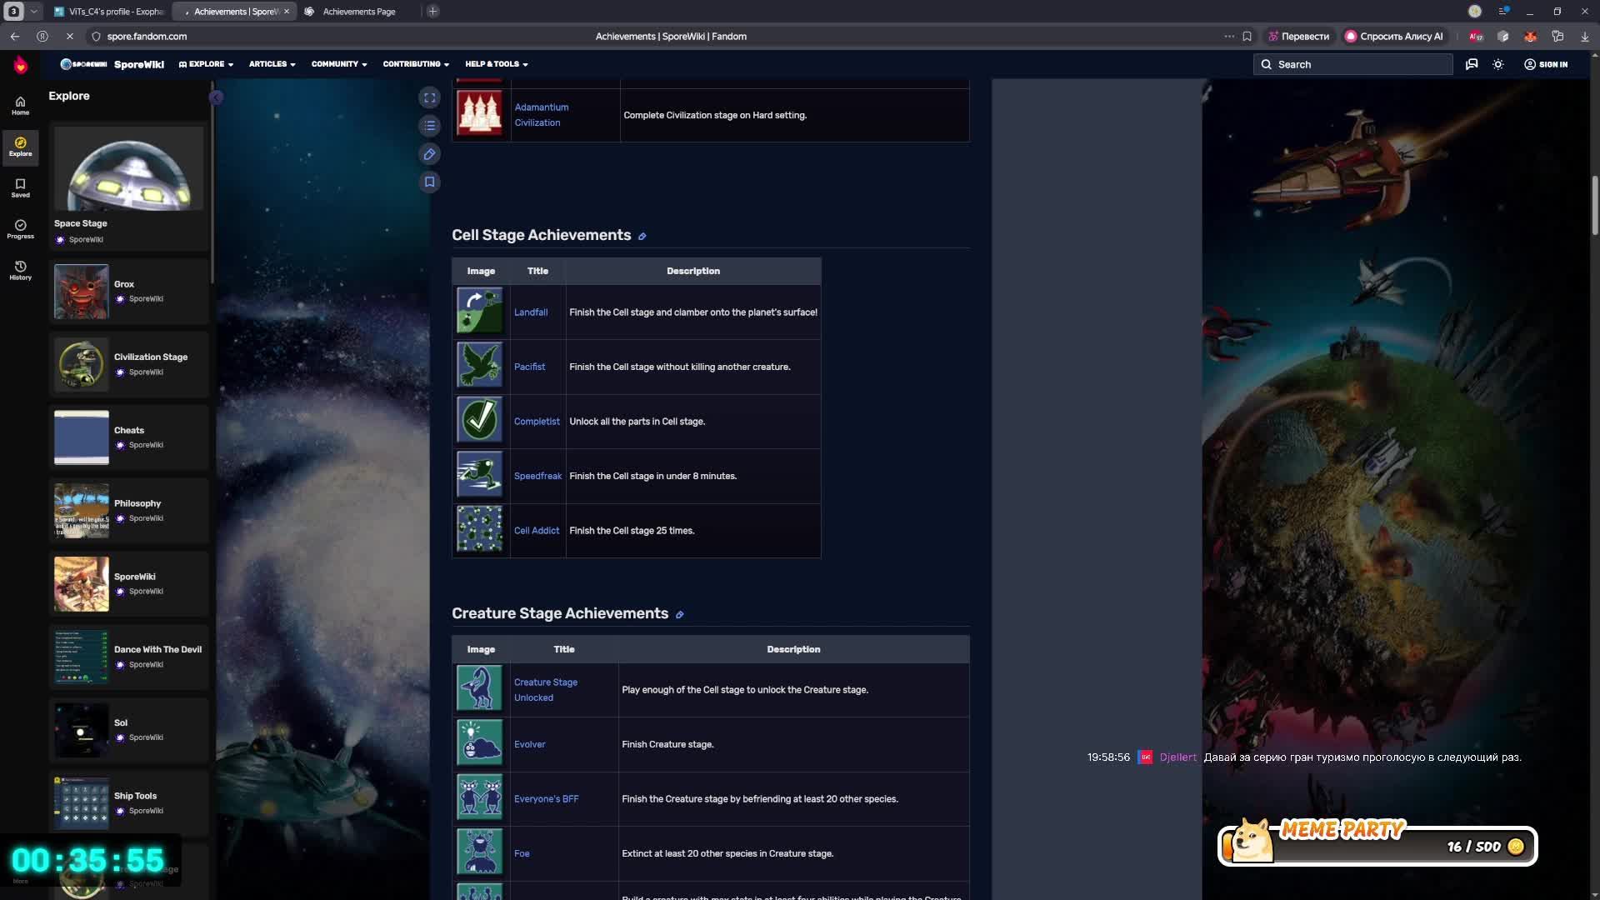This screenshot has height=900, width=1600.
Task: Expand the COMMUNITY dropdown menu
Action: coord(339,64)
